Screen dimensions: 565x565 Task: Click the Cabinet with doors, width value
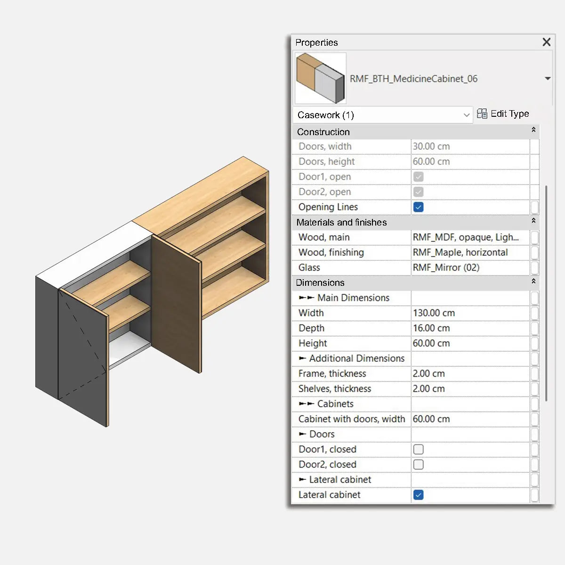470,419
